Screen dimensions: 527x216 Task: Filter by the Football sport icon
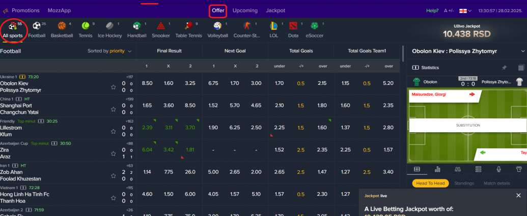(x=36, y=26)
